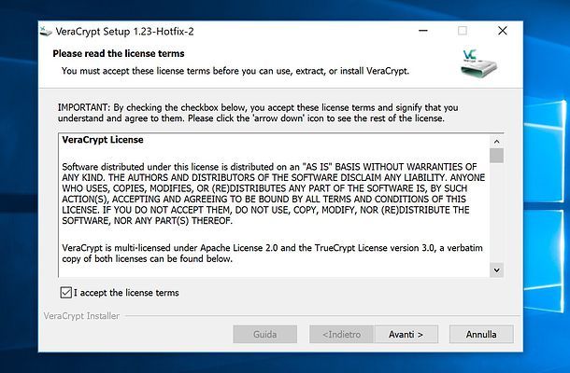
Task: Click the Avanti > button
Action: [x=406, y=334]
